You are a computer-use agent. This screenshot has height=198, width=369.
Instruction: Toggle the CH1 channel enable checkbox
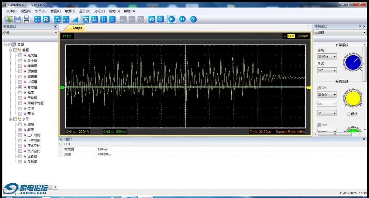[319, 88]
